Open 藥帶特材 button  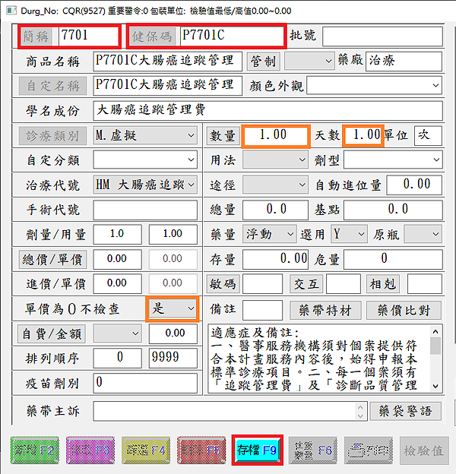pyautogui.click(x=325, y=310)
